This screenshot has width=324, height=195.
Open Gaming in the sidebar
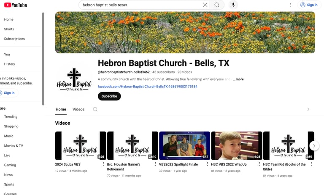(10, 165)
